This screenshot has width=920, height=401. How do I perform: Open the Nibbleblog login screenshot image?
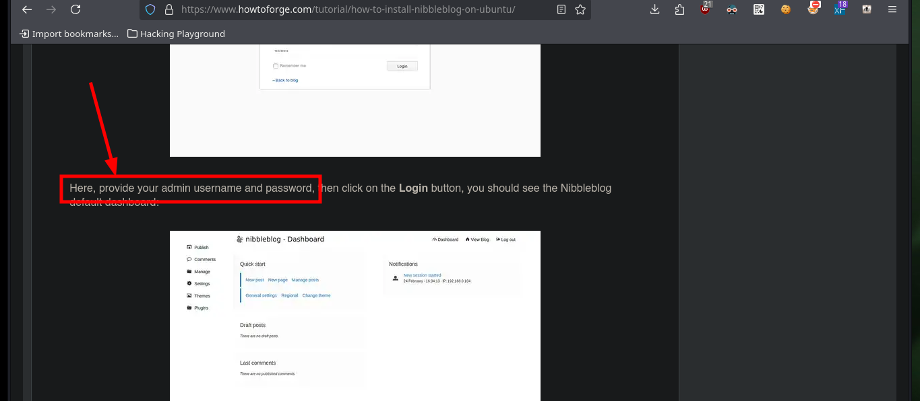(355, 100)
